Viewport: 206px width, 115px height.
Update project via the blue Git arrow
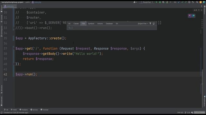[x=179, y=2]
